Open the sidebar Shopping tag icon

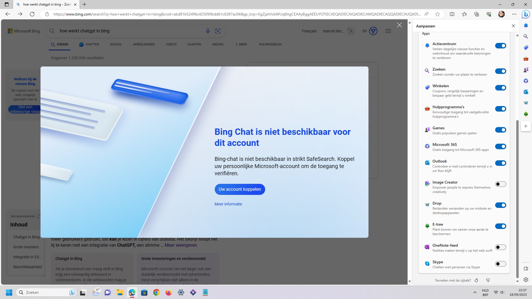tap(526, 48)
